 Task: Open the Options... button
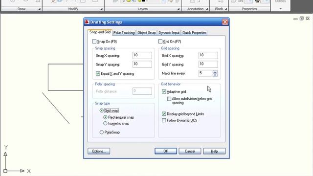[x=99, y=151]
